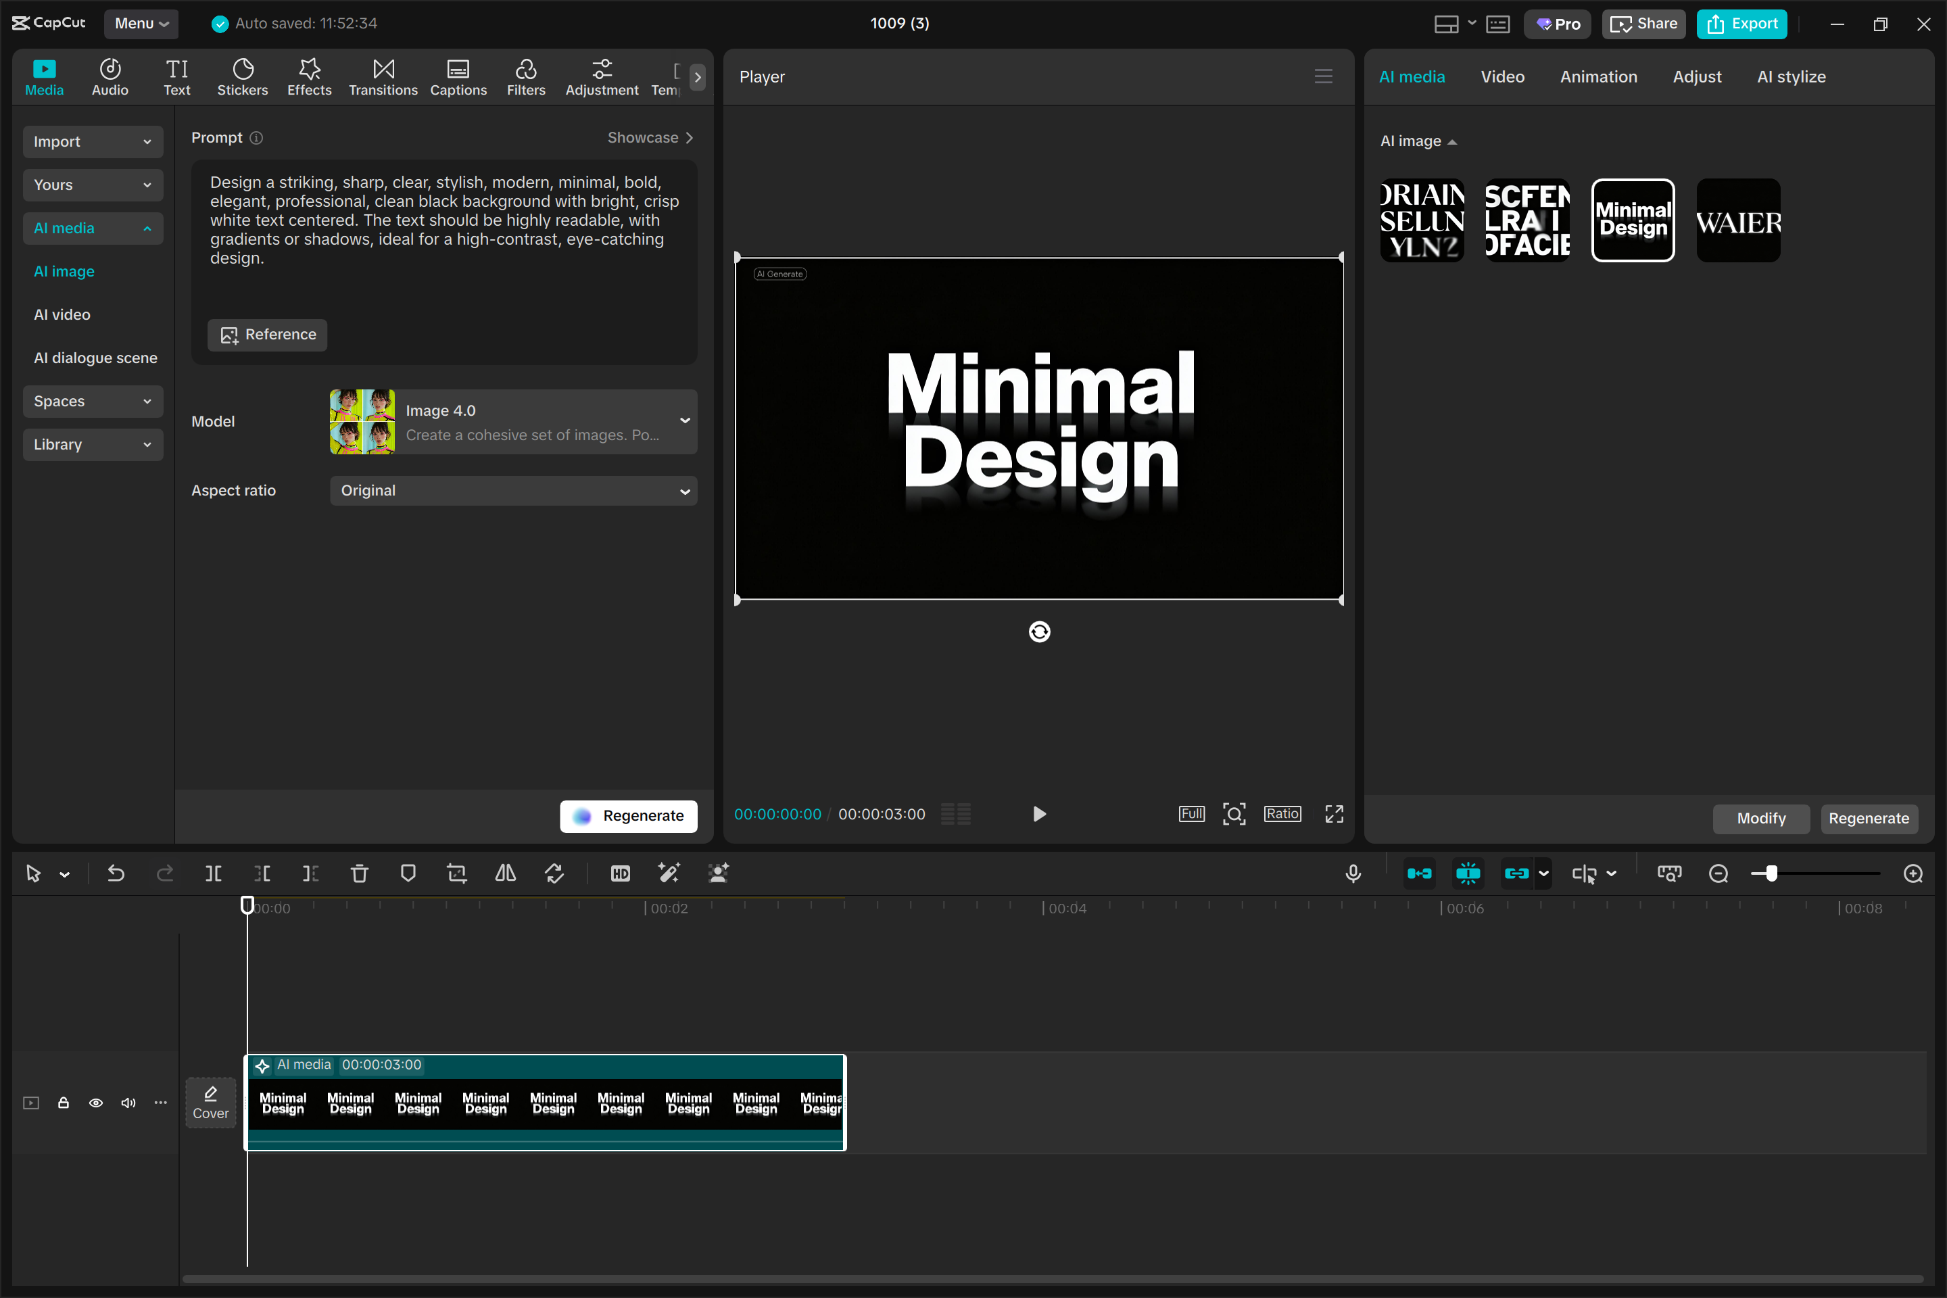Click the microphone record voiceover icon
1947x1298 pixels.
tap(1353, 873)
